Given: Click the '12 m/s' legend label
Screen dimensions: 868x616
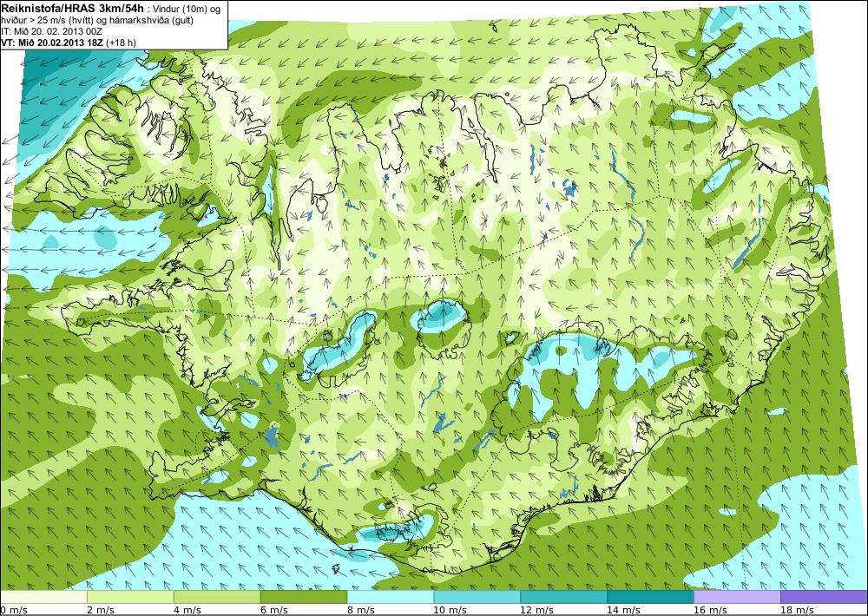Looking at the screenshot, I should coord(537,610).
